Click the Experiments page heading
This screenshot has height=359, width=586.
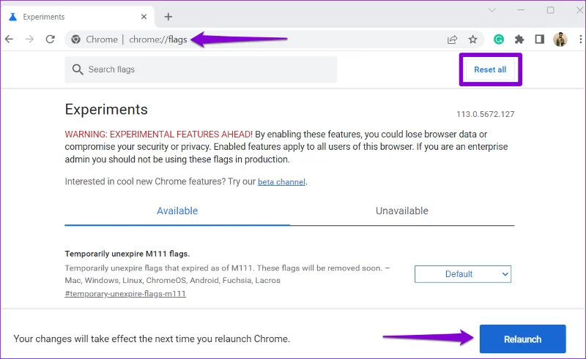(x=106, y=110)
